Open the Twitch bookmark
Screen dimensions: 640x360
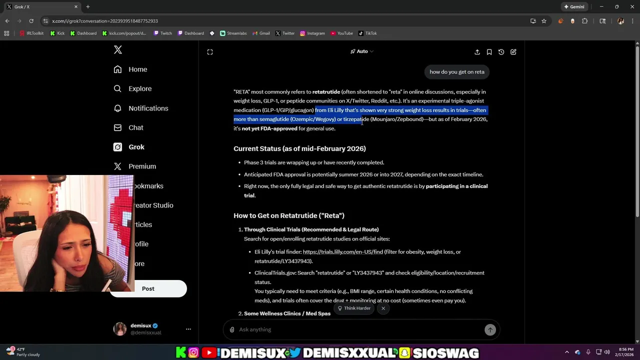pyautogui.click(x=162, y=33)
